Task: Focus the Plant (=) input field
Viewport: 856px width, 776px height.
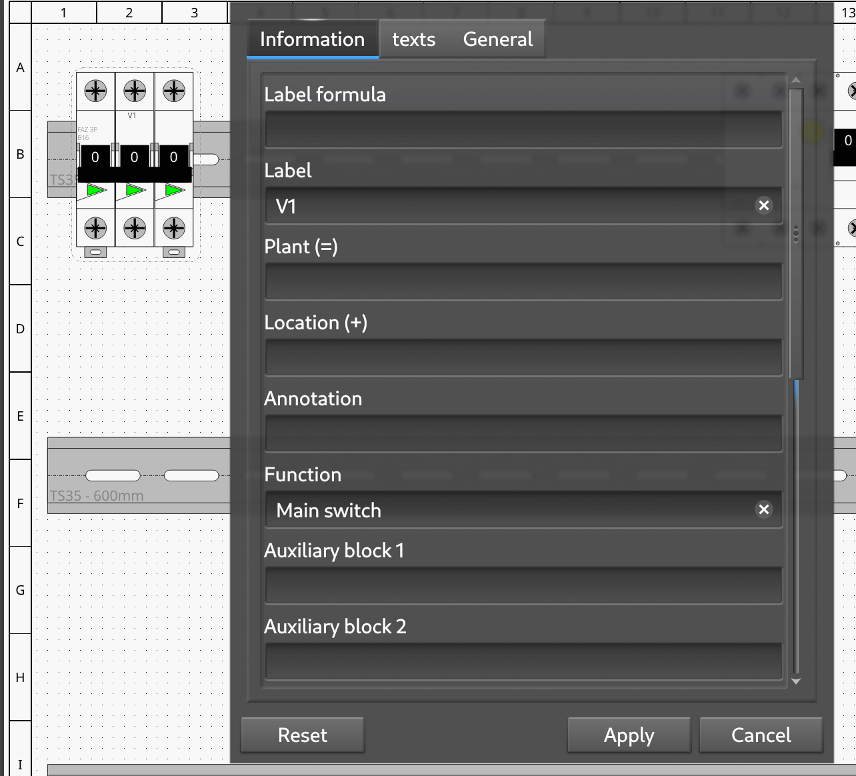Action: pos(523,281)
